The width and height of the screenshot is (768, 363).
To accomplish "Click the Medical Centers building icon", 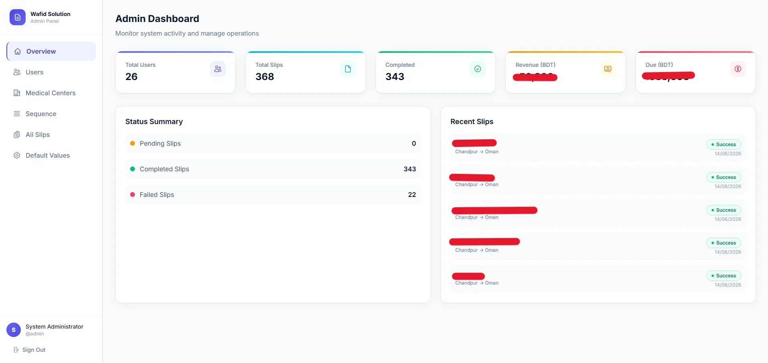I will point(17,93).
